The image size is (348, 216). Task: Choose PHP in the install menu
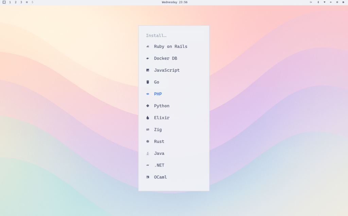(x=174, y=94)
